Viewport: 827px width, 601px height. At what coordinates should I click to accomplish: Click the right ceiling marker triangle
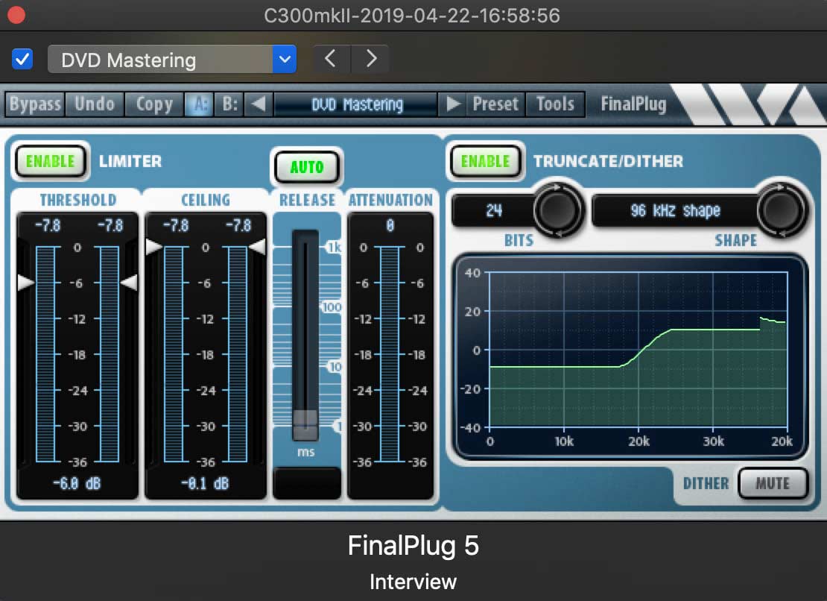pyautogui.click(x=257, y=246)
